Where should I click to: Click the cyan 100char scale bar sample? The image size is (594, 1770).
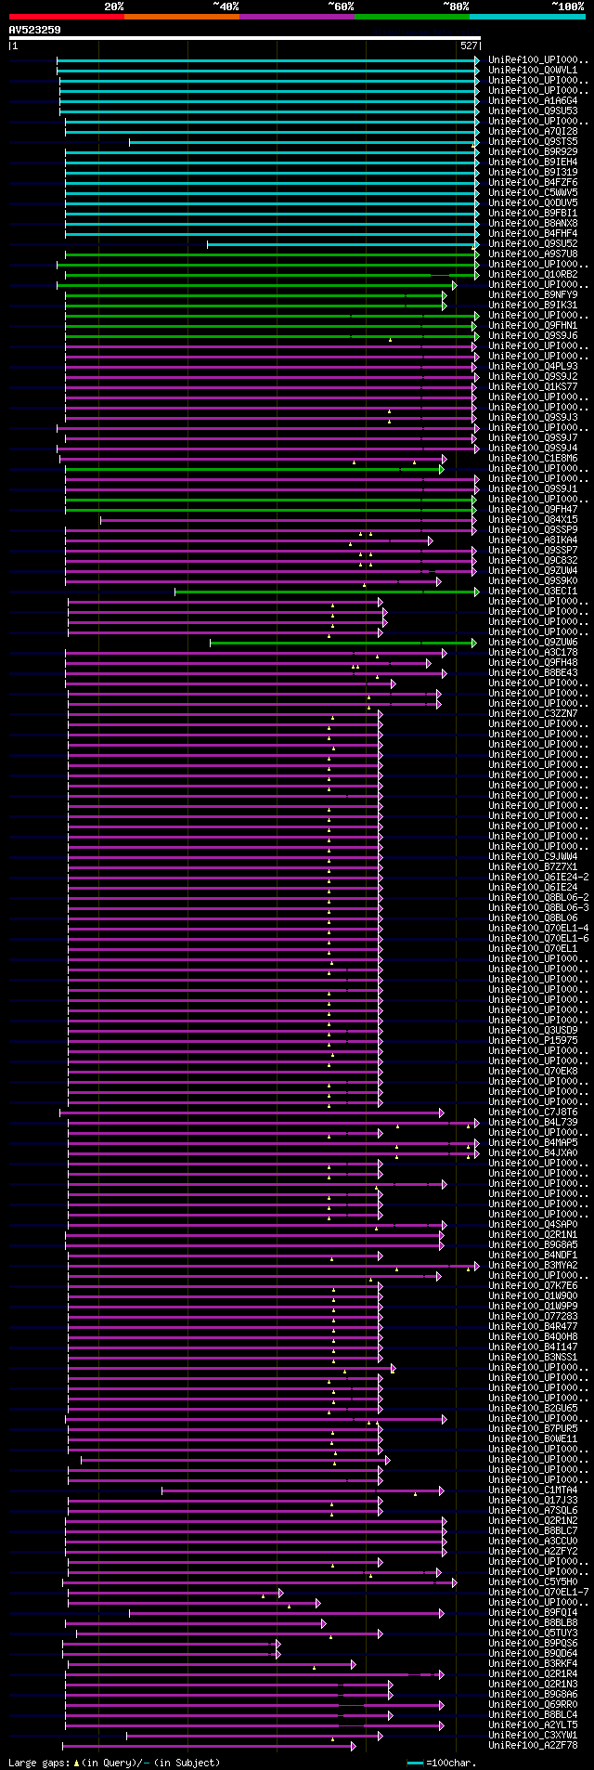click(x=415, y=1763)
